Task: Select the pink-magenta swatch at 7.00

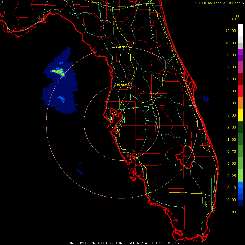Action: click(x=240, y=67)
